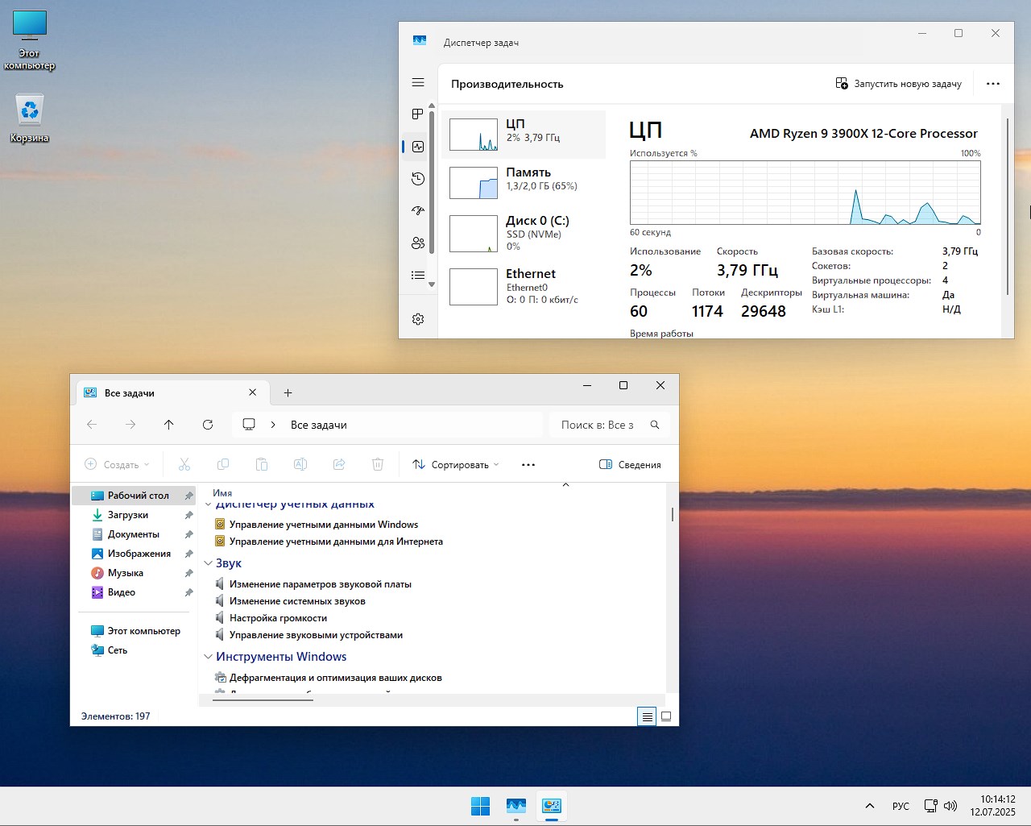Image resolution: width=1031 pixels, height=826 pixels.
Task: Toggle the Details pane (Сведения)
Action: (630, 465)
